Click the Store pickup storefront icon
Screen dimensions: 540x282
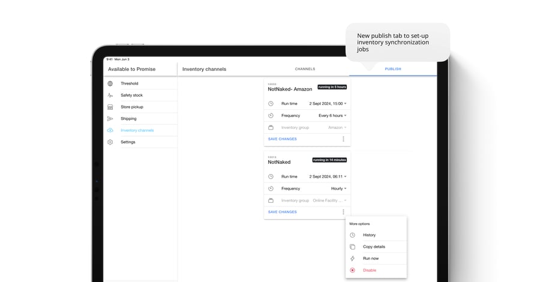point(110,107)
